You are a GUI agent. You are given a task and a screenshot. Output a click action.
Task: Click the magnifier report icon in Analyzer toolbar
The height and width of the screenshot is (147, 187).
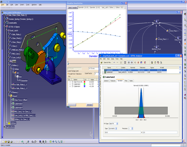161,63
